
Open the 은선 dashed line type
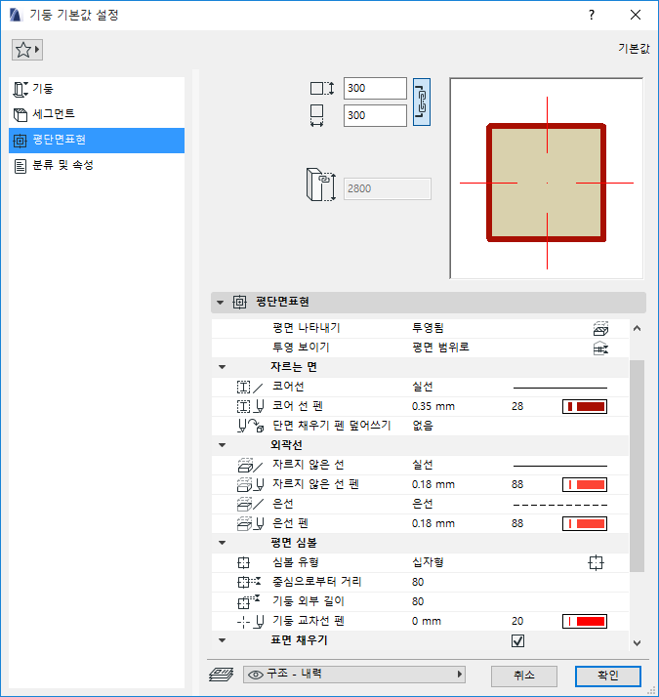560,505
